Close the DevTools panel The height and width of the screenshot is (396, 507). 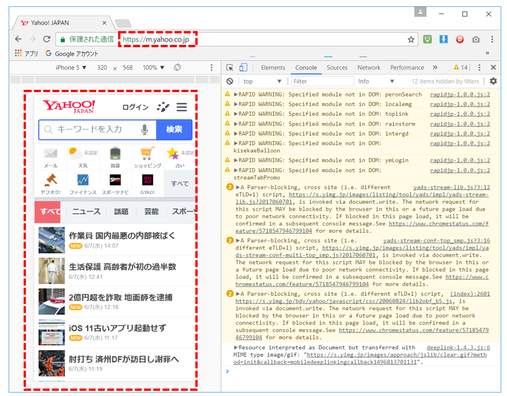(493, 67)
